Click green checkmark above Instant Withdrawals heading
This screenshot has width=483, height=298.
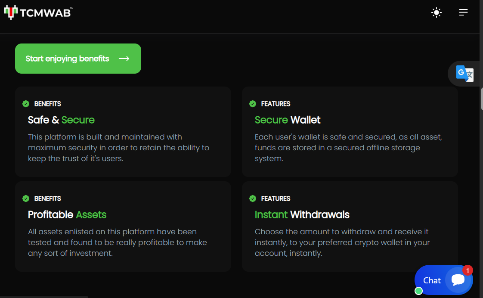pyautogui.click(x=253, y=199)
